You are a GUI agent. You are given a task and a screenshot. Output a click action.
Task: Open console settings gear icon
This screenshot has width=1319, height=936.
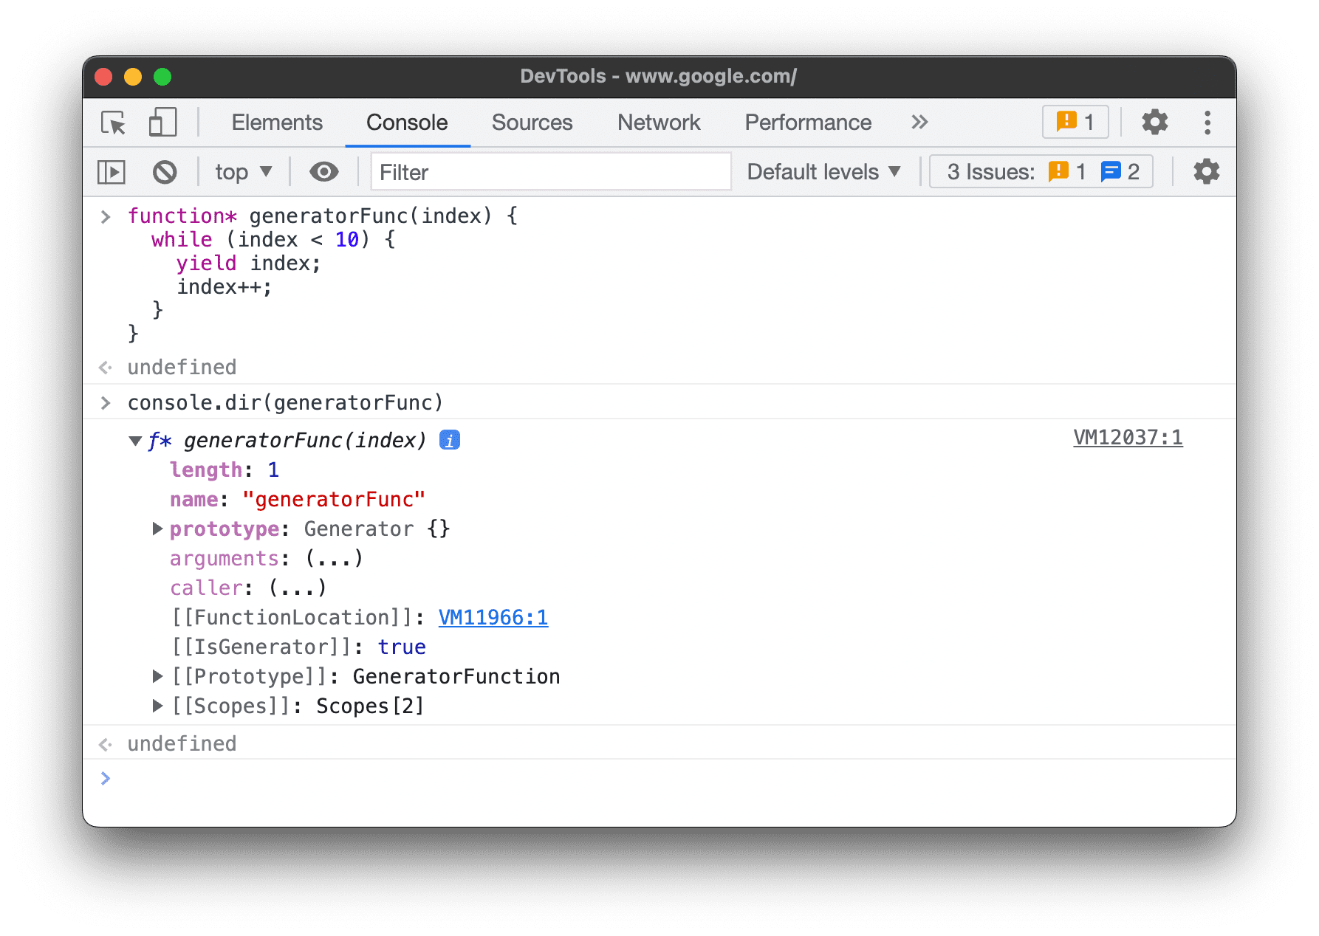click(x=1206, y=172)
